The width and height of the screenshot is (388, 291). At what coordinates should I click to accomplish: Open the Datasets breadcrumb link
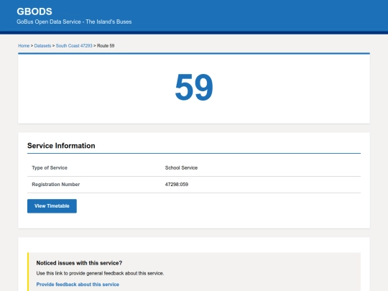point(42,46)
